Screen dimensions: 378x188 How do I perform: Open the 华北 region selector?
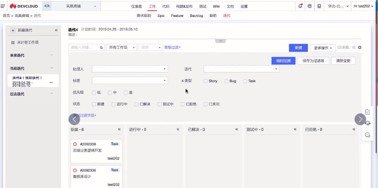[338, 6]
